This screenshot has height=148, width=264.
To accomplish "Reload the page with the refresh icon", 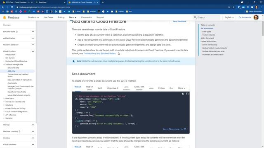I will tap(12, 7).
